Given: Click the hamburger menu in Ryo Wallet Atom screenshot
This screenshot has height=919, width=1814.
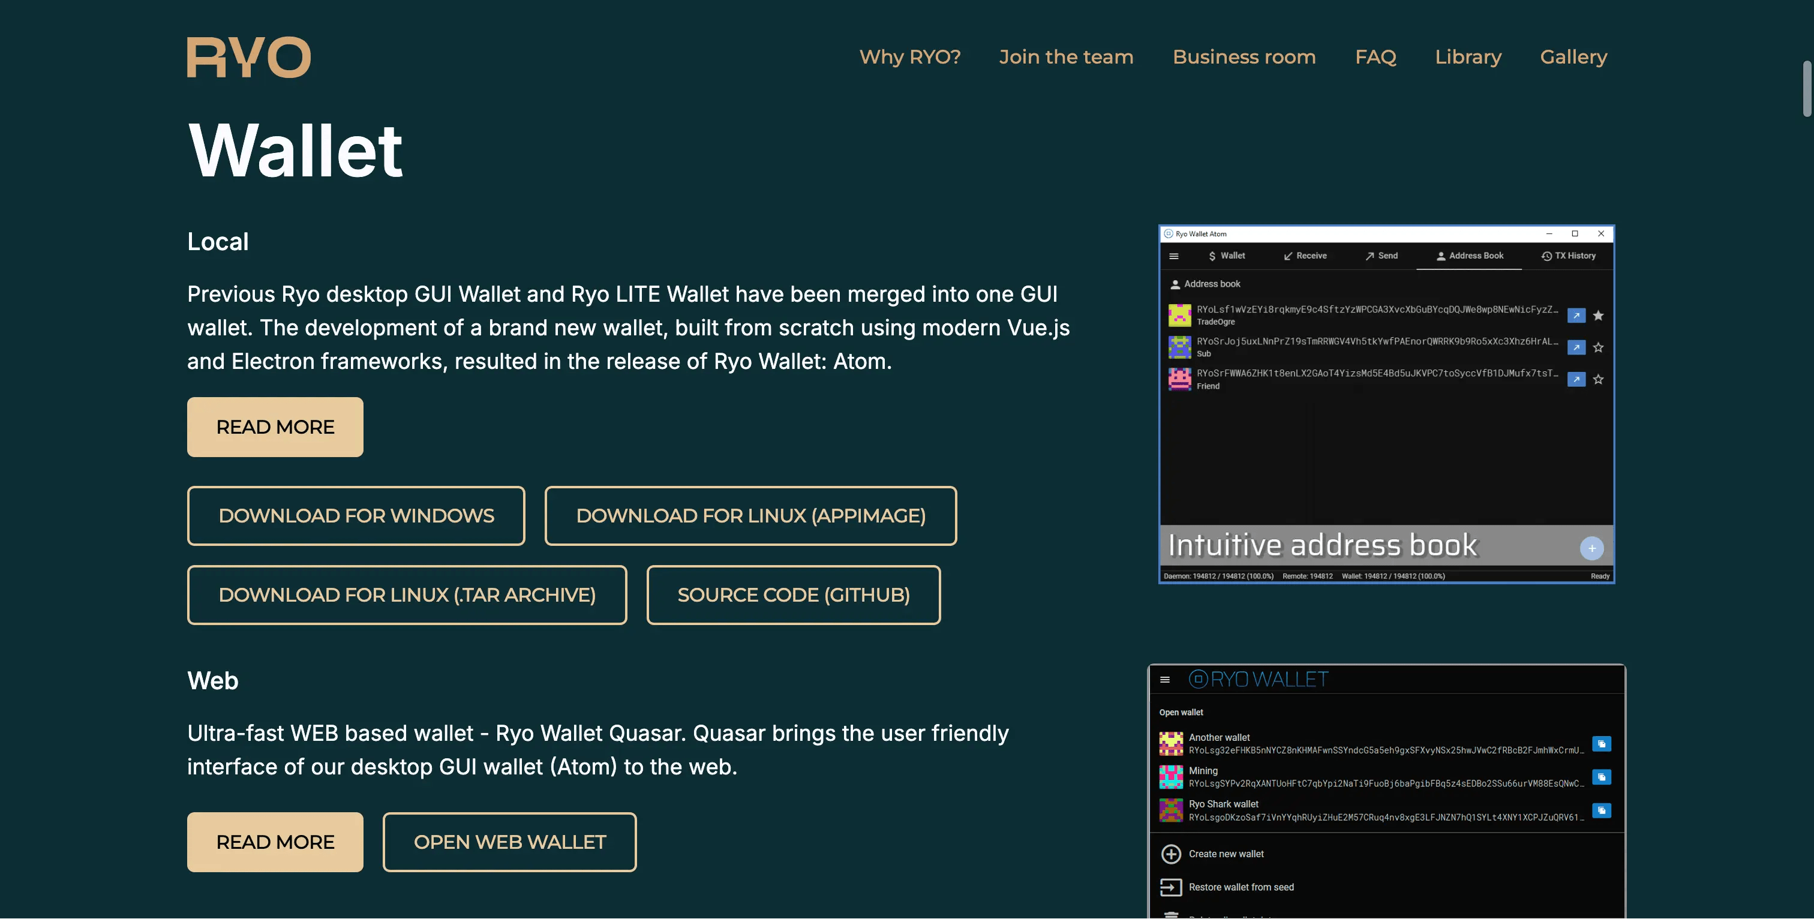Looking at the screenshot, I should 1174,256.
